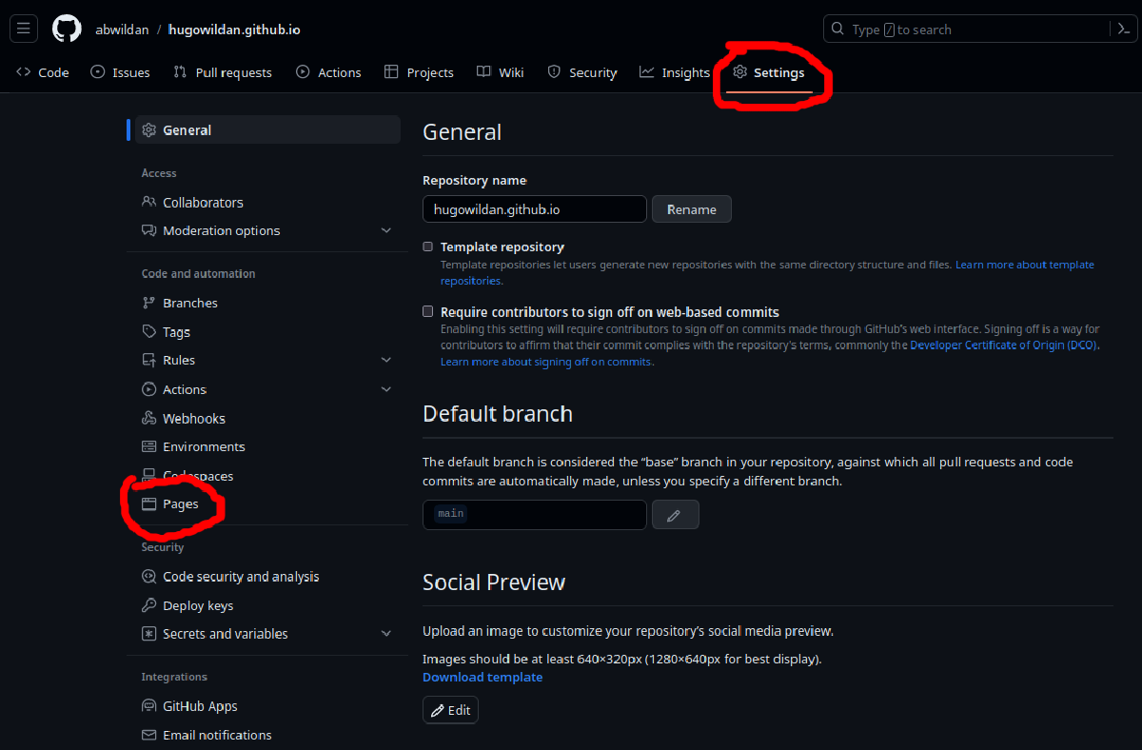Screen dimensions: 1142x750
Task: Click the GitHub Apps robot icon
Action: 148,706
